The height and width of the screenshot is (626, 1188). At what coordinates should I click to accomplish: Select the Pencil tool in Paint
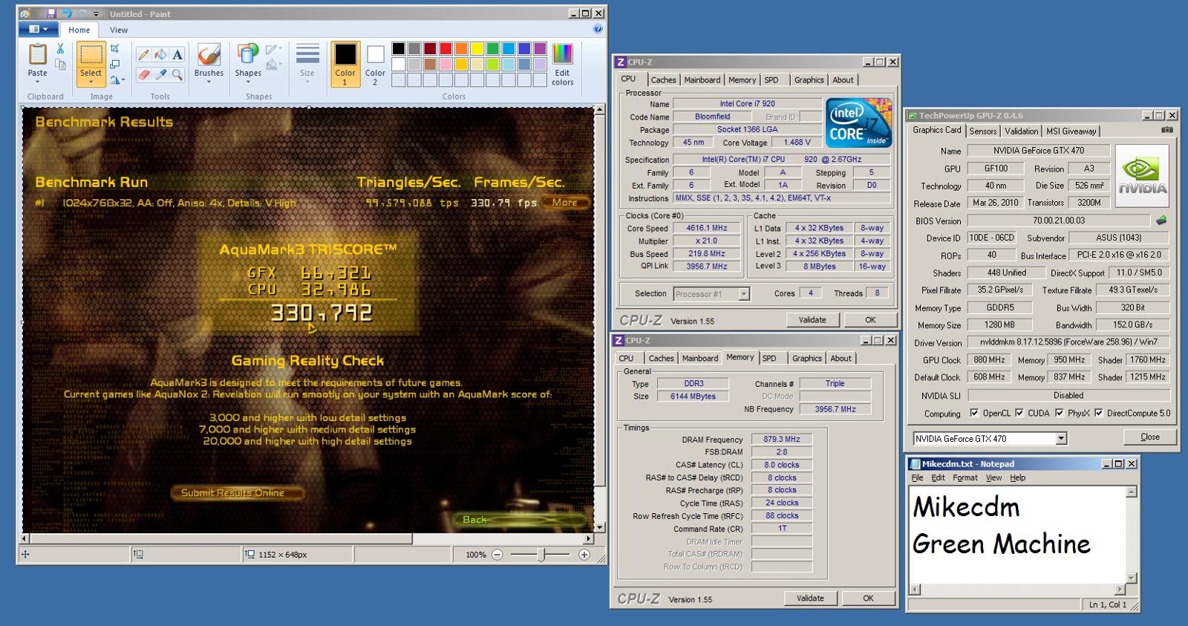coord(143,54)
